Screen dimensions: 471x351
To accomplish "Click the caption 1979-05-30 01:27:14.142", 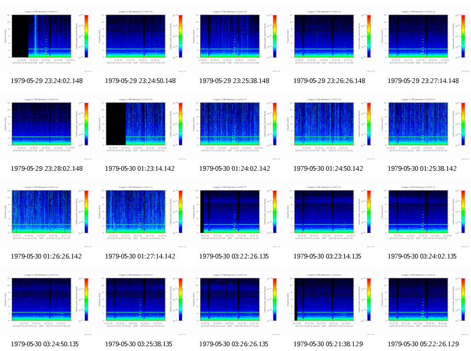I will click(x=140, y=256).
